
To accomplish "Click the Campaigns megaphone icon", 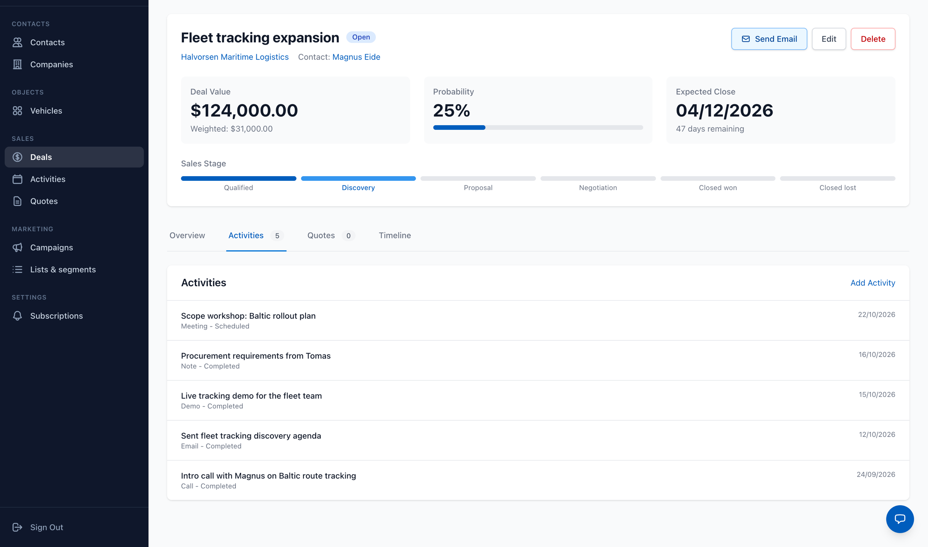I will pos(17,248).
